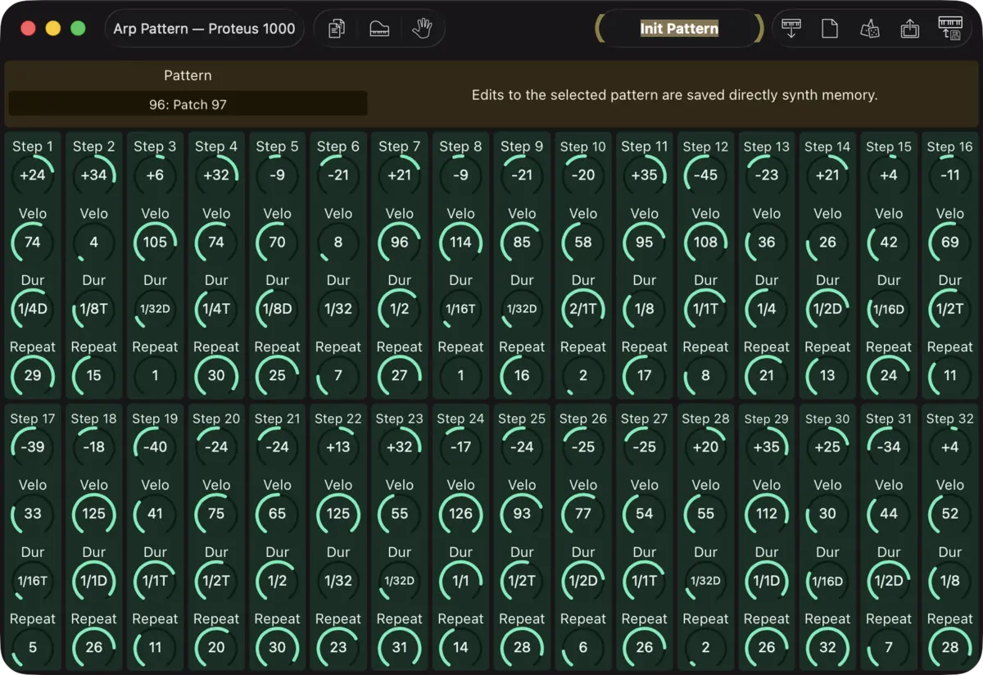983x675 pixels.
Task: Click the Step 3 Dur knob 1/32D
Action: click(x=155, y=309)
